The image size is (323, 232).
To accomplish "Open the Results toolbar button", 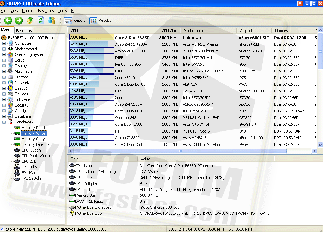I will [100, 20].
